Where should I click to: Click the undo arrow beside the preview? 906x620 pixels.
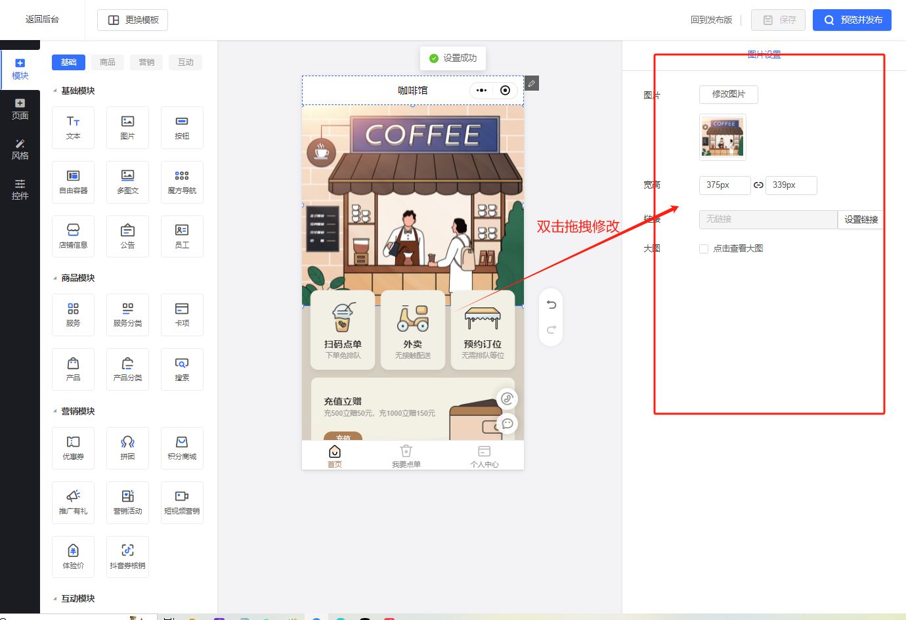click(551, 304)
